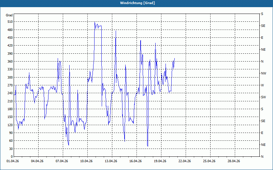Select the W compass label

coord(262,85)
